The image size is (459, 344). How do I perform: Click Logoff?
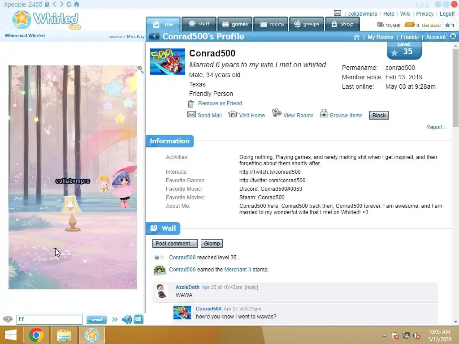click(447, 14)
